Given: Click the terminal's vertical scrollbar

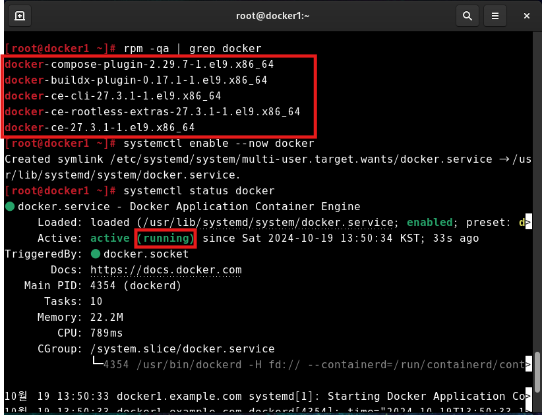Looking at the screenshot, I should click(x=537, y=372).
